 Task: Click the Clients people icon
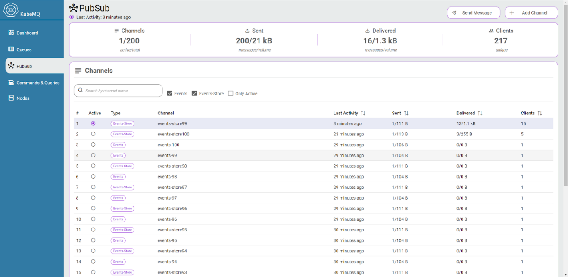(491, 31)
